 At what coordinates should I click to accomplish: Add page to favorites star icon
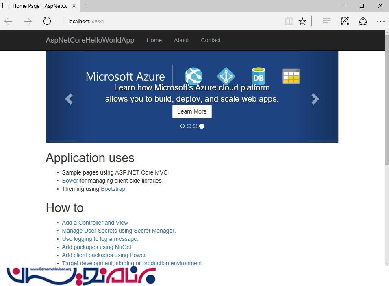tap(302, 21)
